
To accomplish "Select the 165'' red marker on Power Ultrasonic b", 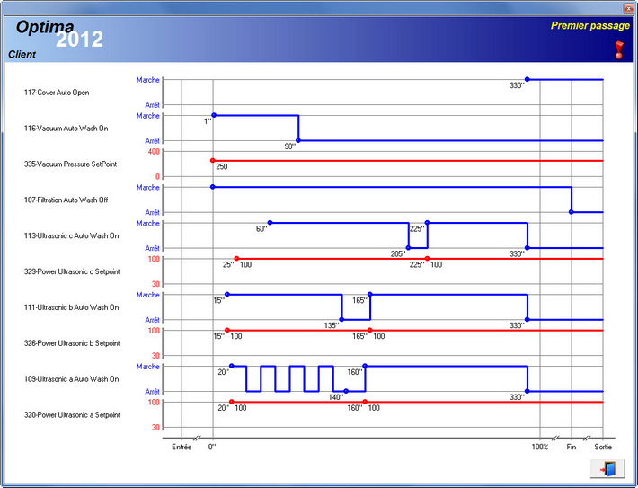I will [370, 330].
